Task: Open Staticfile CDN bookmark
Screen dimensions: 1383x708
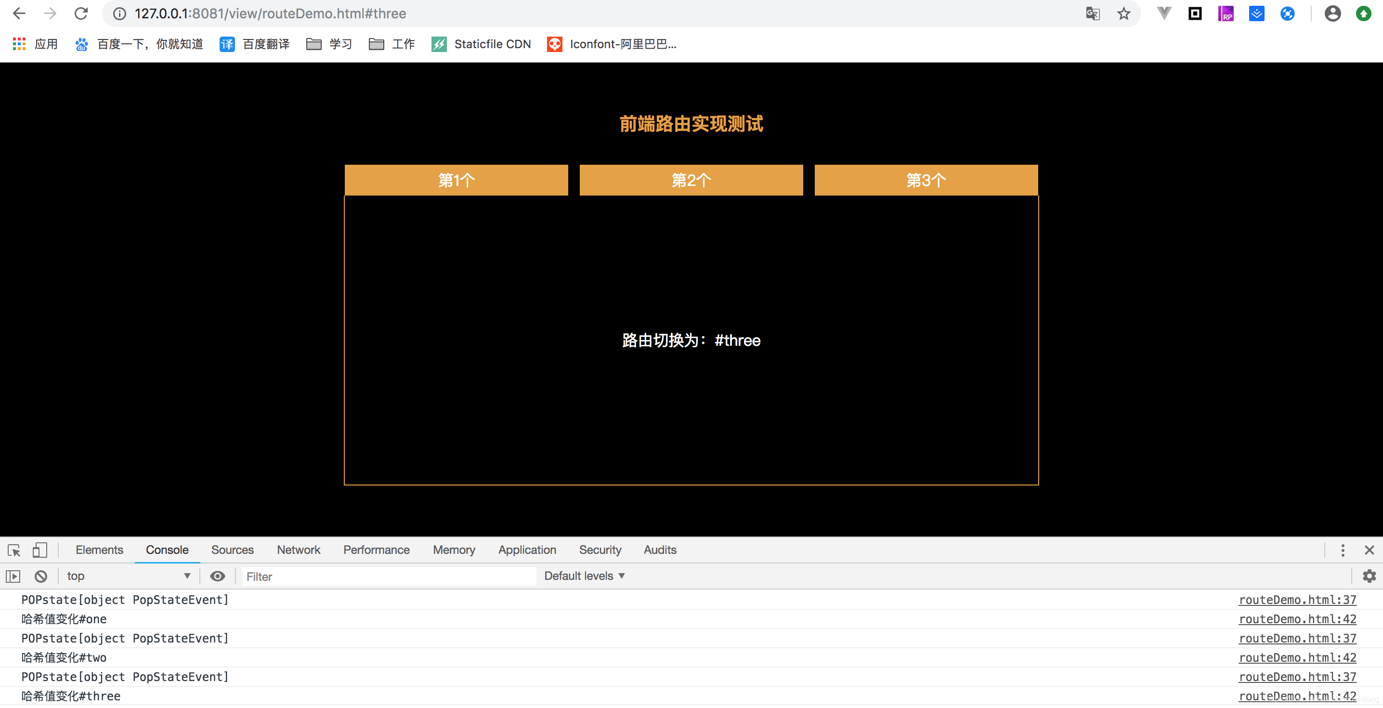Action: [481, 44]
